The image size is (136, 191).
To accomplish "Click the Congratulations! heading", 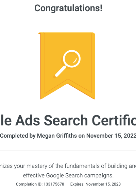I will [x=68, y=8].
